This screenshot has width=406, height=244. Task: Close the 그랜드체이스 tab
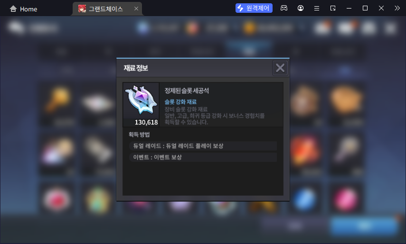(136, 9)
